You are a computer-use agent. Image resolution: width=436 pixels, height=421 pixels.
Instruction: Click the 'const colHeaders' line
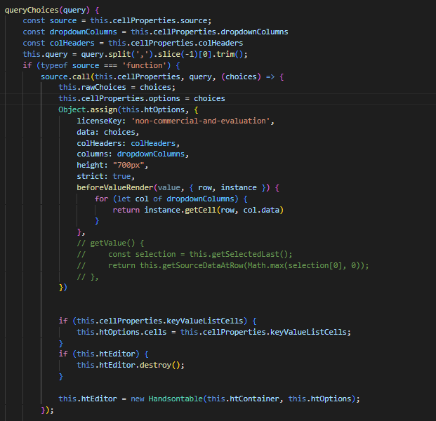[133, 43]
